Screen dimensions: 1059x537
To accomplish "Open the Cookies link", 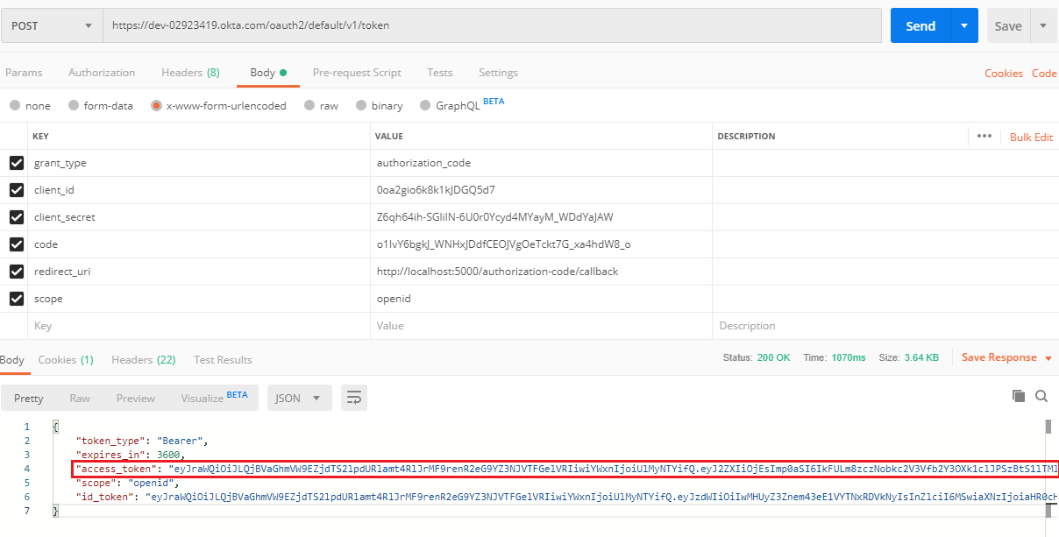I will pos(1004,74).
